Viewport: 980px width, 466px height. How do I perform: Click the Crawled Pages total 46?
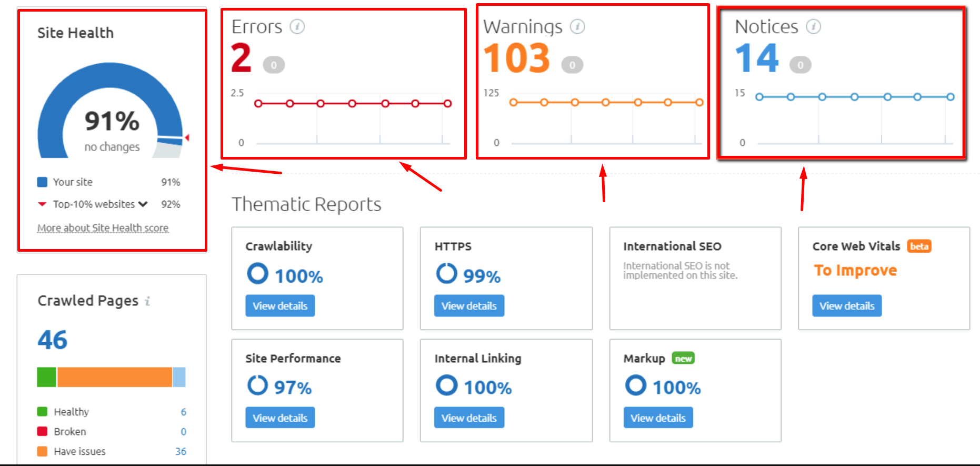click(x=52, y=340)
